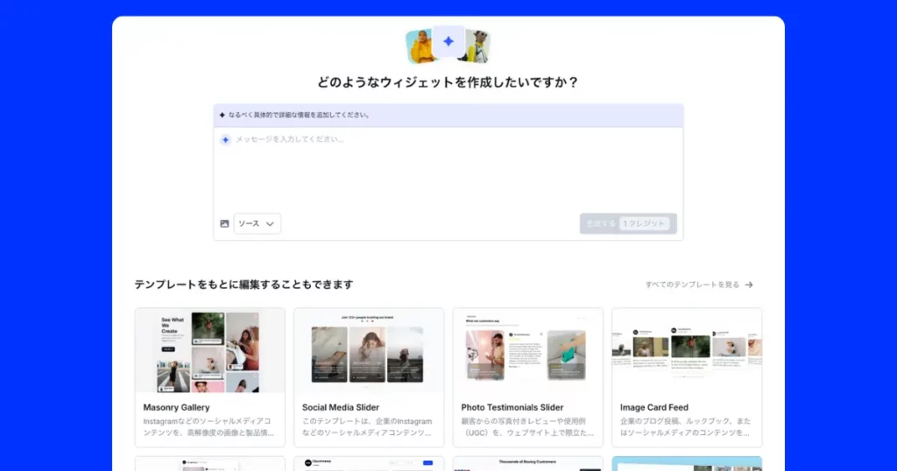Image resolution: width=897 pixels, height=471 pixels.
Task: Select the Image Card Feed template thumbnail
Action: click(687, 351)
